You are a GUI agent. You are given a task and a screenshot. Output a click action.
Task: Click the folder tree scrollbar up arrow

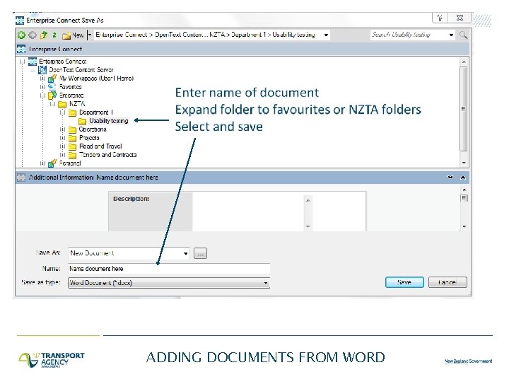tap(464, 62)
